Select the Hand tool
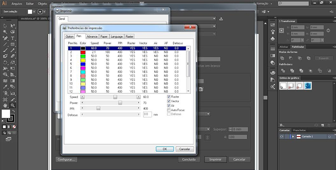 [5, 106]
